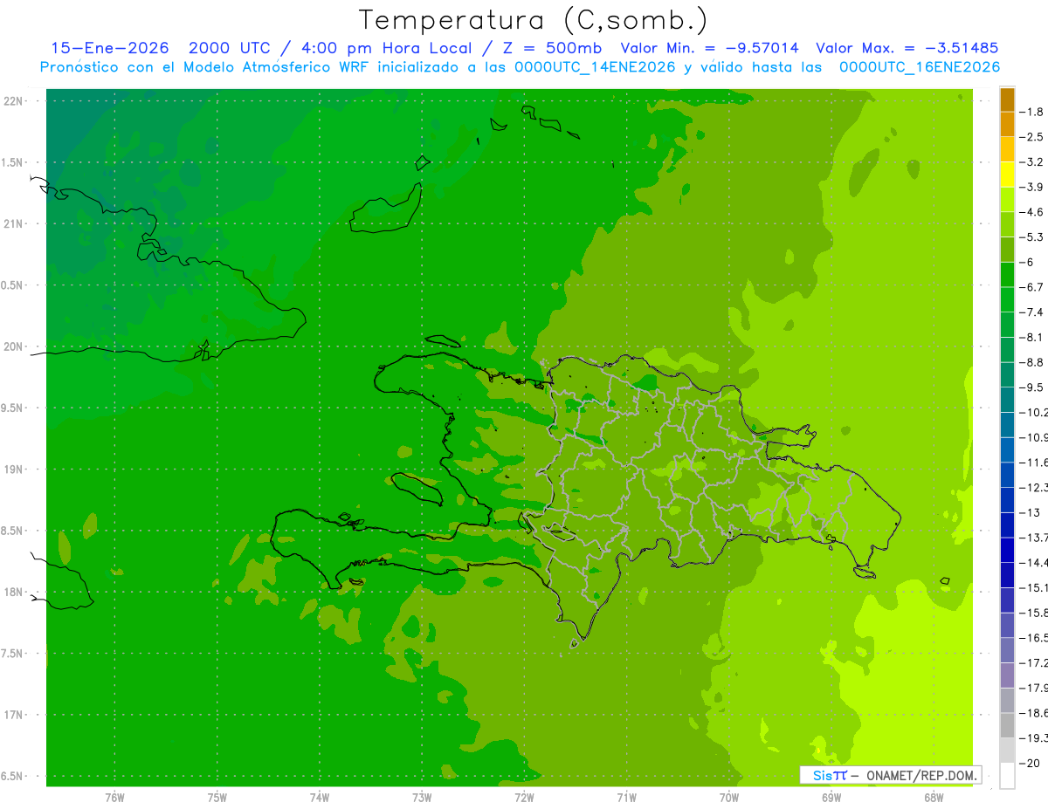Click the "ONAMET/REP.DOM." credit label
Screen dimensions: 1048x809
[x=920, y=775]
